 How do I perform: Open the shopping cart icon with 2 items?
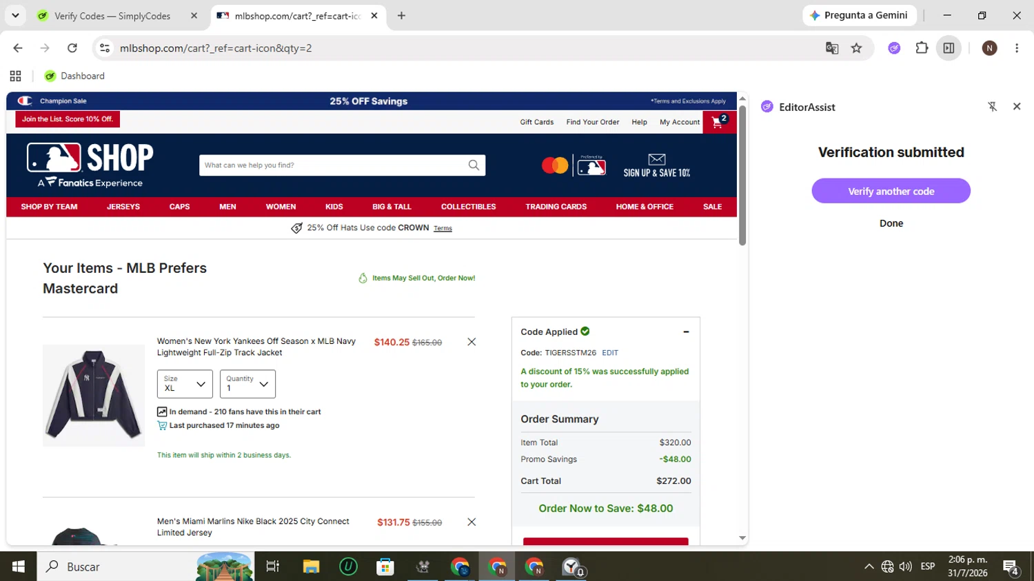coord(719,122)
